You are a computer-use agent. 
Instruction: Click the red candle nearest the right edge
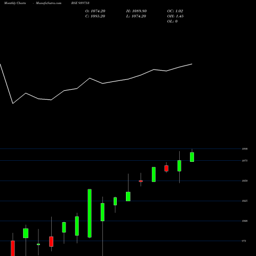166,168
